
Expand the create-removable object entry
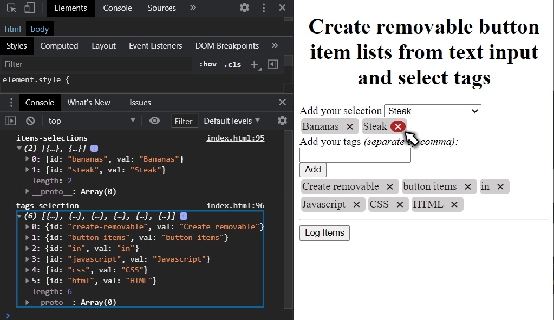(27, 226)
